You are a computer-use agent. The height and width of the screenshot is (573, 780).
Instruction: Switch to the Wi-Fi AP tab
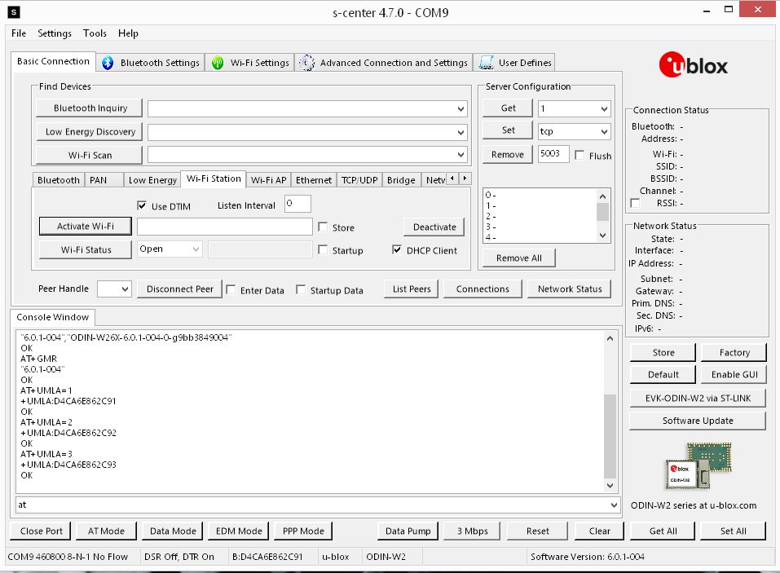[x=268, y=180]
